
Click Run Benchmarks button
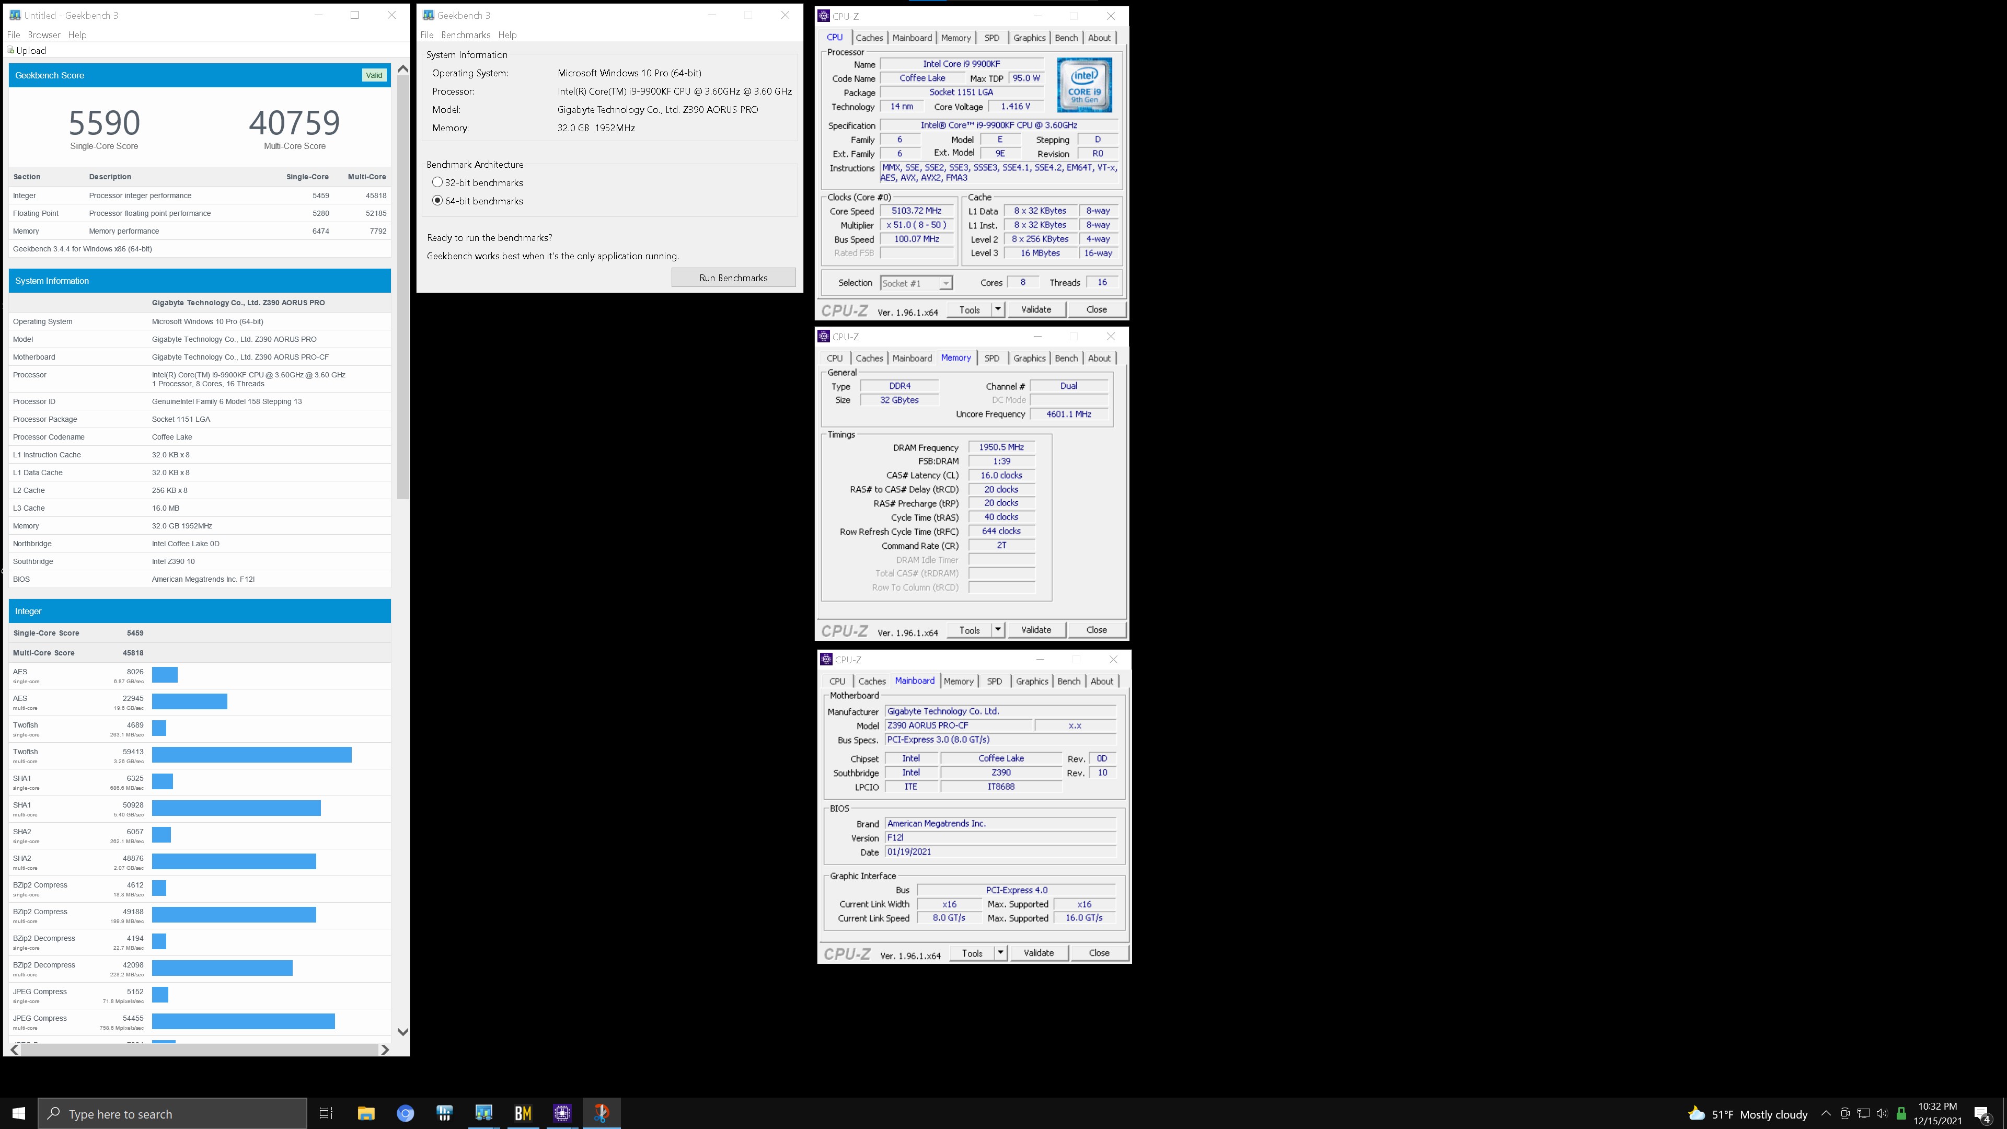point(733,278)
